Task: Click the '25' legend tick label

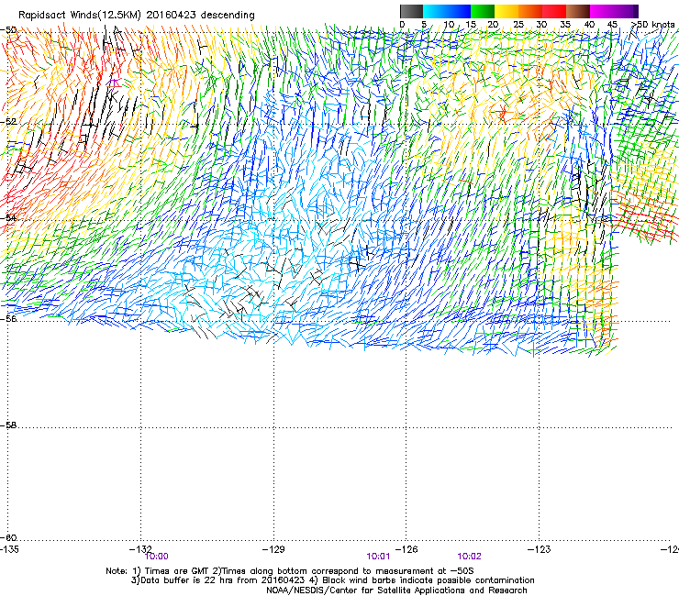Action: click(x=518, y=24)
